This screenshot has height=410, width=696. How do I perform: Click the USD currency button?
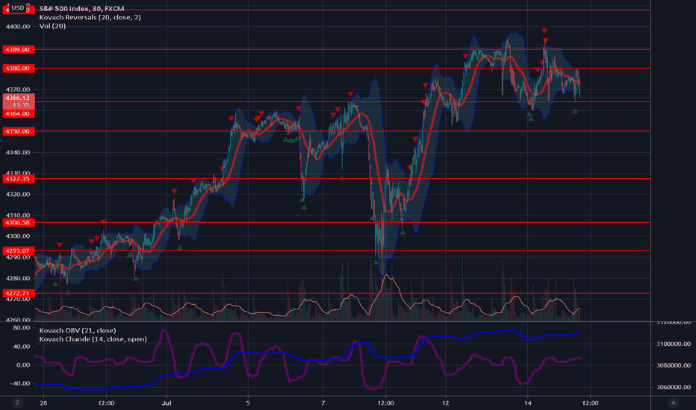(18, 8)
